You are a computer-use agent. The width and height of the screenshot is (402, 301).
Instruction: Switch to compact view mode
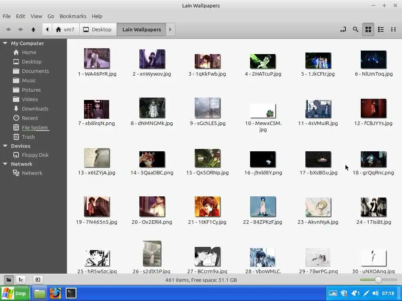(x=393, y=29)
